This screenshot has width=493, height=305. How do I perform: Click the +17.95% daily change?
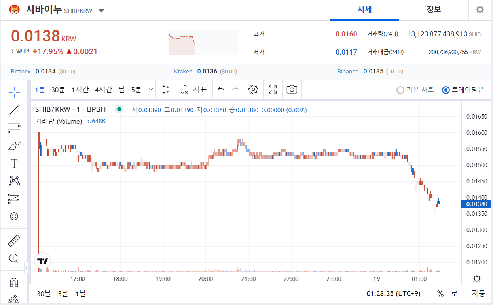(x=48, y=51)
